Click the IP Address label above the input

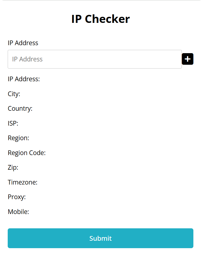click(x=23, y=43)
